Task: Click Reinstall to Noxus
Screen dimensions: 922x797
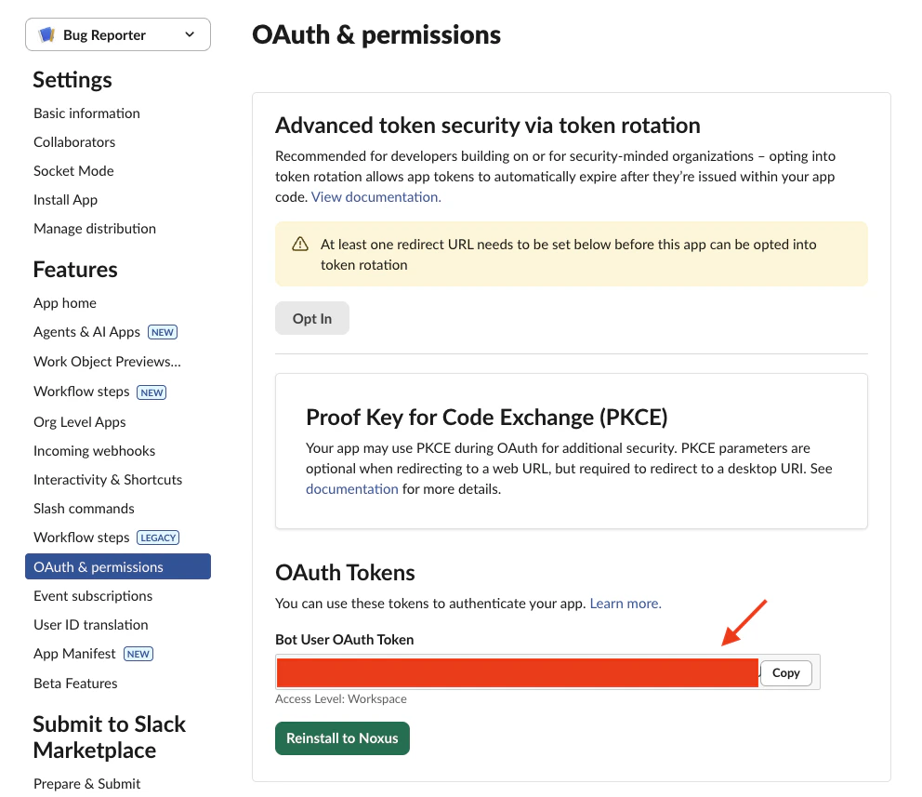Action: (342, 737)
